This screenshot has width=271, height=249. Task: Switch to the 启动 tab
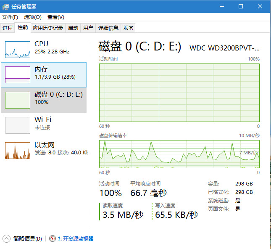click(73, 28)
